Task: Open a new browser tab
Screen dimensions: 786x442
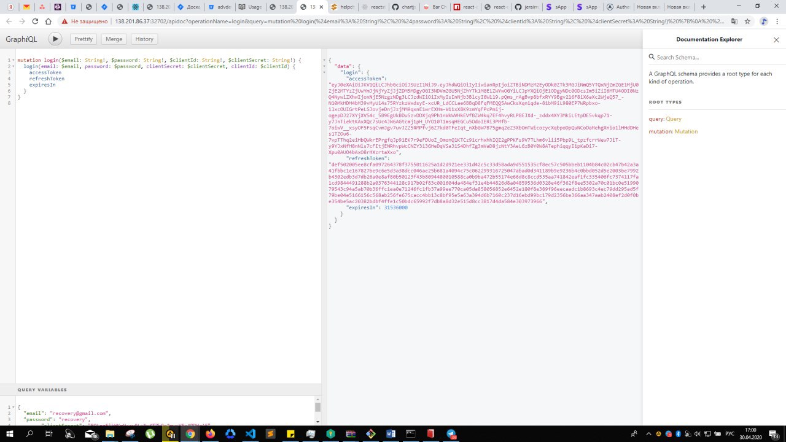Action: coord(704,7)
